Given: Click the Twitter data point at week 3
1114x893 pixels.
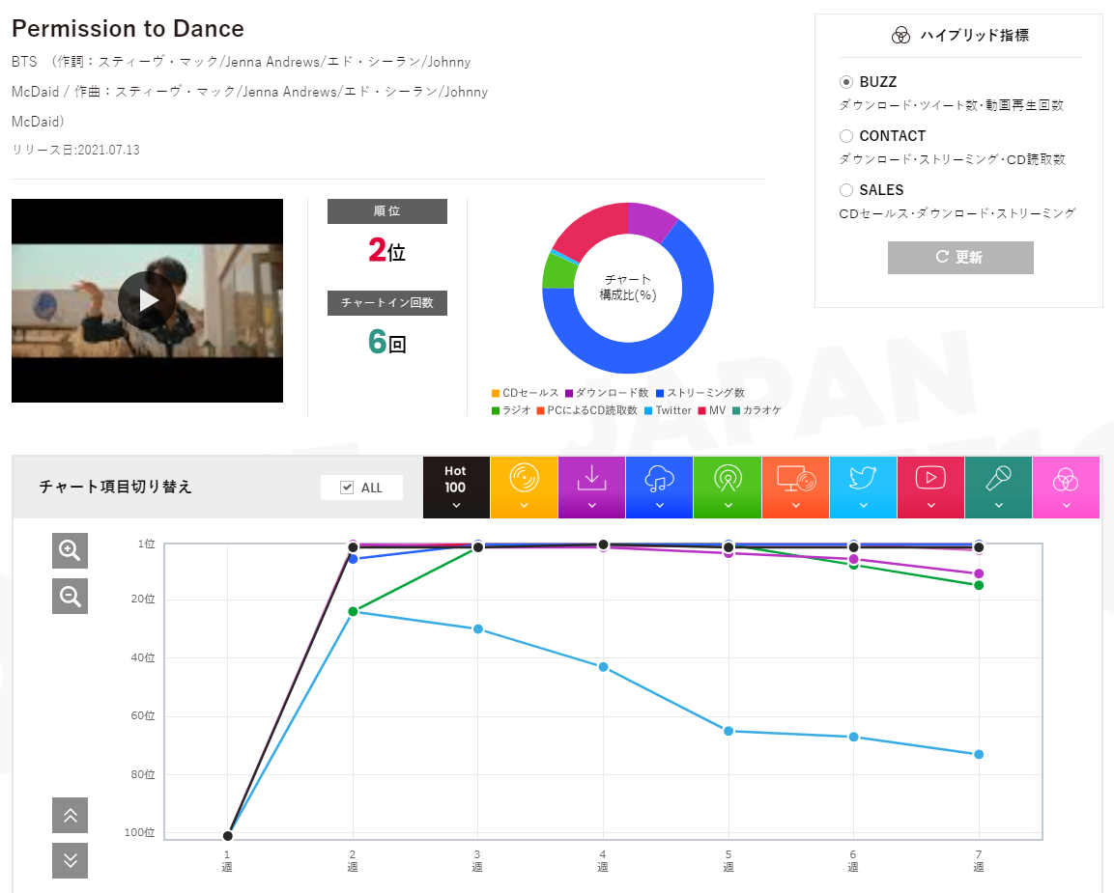Looking at the screenshot, I should [x=478, y=628].
